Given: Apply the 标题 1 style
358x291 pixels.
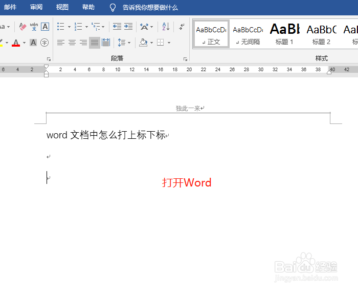Looking at the screenshot, I should click(x=284, y=34).
